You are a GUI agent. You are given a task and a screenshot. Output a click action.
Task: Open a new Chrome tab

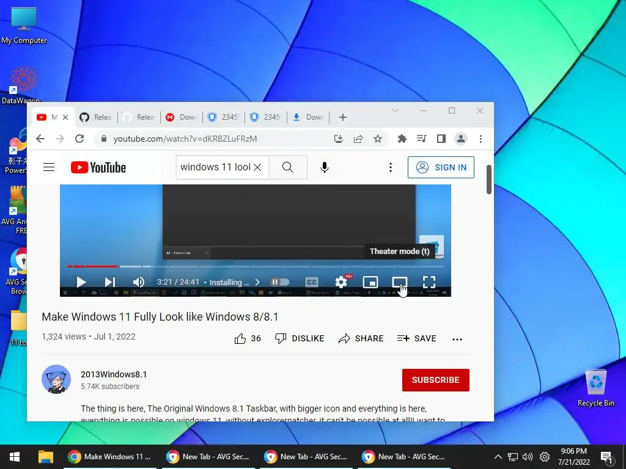(x=342, y=117)
